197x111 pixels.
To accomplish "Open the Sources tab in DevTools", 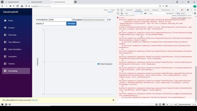I will pyautogui.click(x=147, y=10).
